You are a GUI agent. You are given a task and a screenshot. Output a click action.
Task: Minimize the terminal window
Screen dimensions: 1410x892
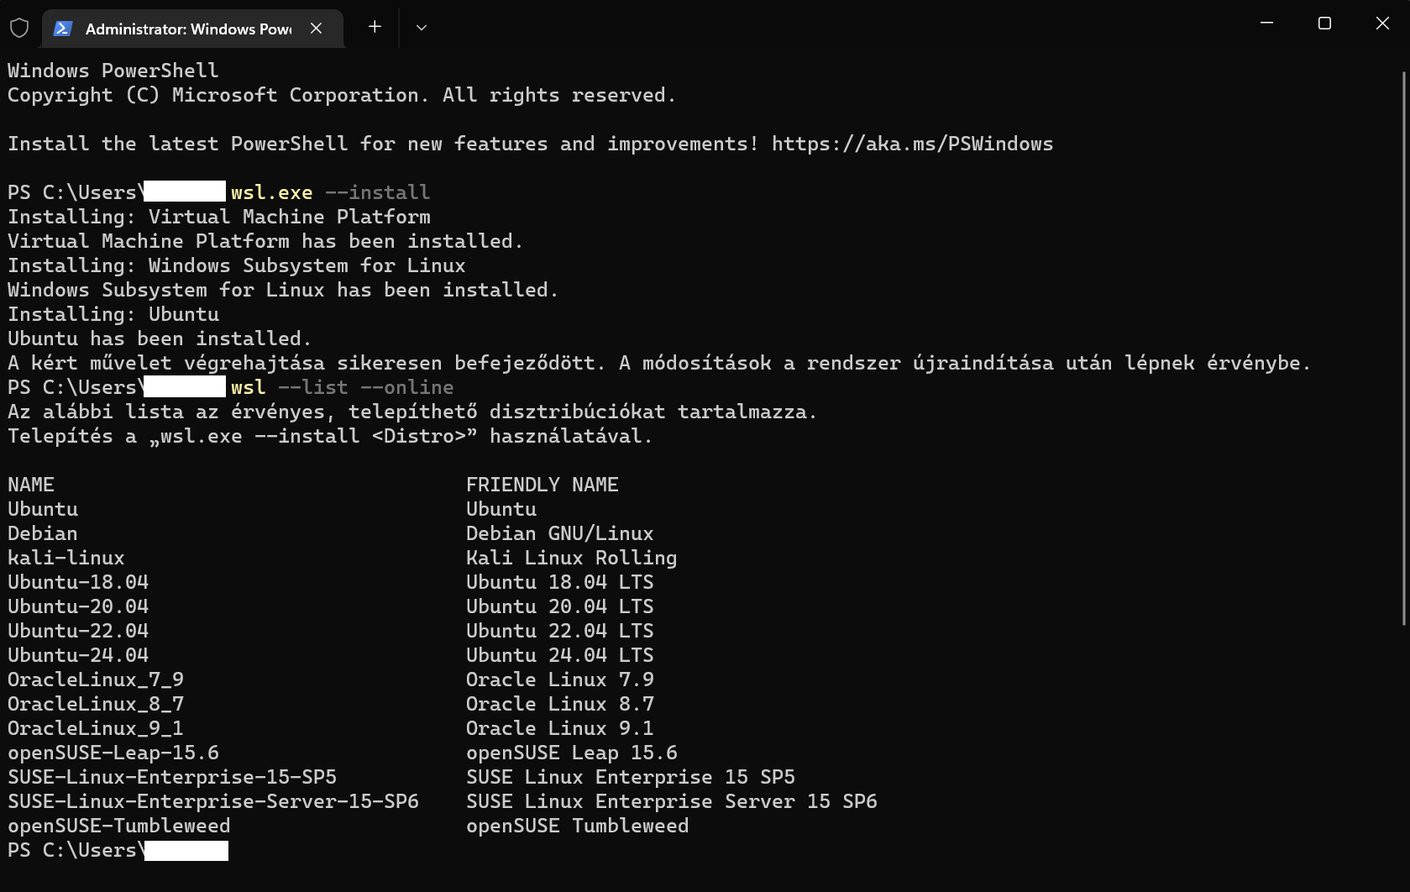coord(1266,24)
